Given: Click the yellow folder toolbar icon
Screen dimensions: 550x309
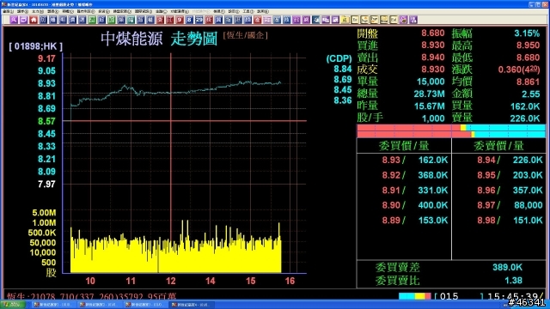Looking at the screenshot, I should pyautogui.click(x=345, y=20).
